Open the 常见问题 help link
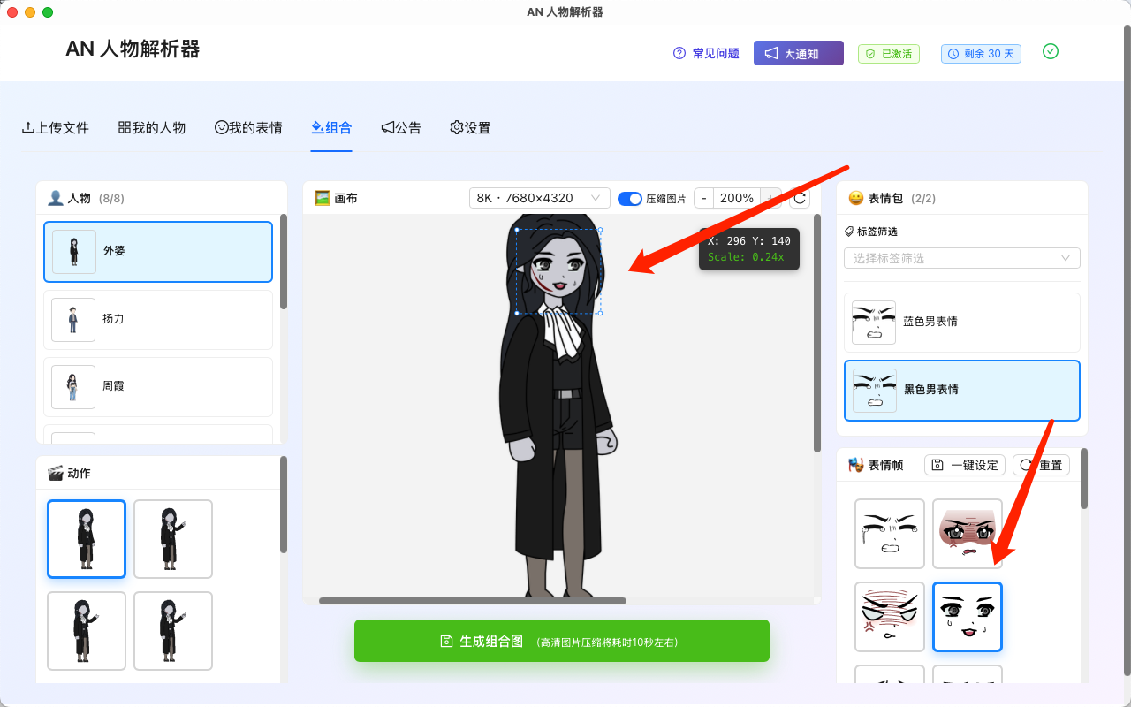The image size is (1131, 707). [706, 54]
